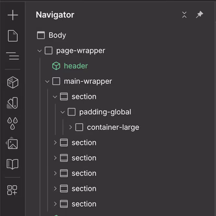
Task: Open the Add elements panel (plus icon)
Action: [13, 15]
